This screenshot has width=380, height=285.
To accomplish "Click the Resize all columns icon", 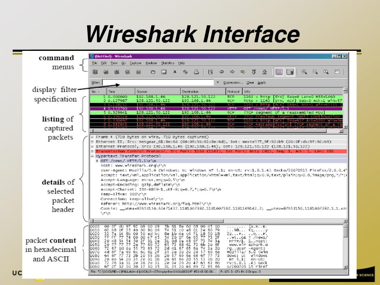I will tap(337, 72).
